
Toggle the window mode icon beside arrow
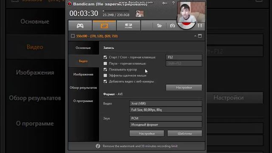[x=200, y=36]
